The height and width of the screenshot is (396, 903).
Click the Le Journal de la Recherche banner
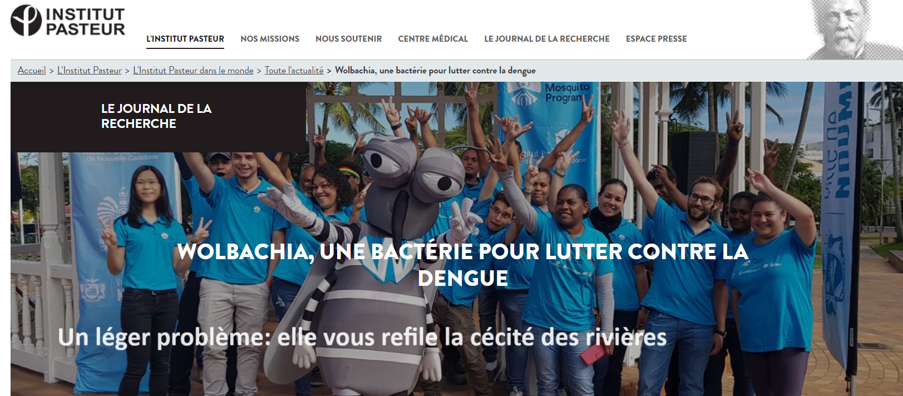(x=158, y=117)
